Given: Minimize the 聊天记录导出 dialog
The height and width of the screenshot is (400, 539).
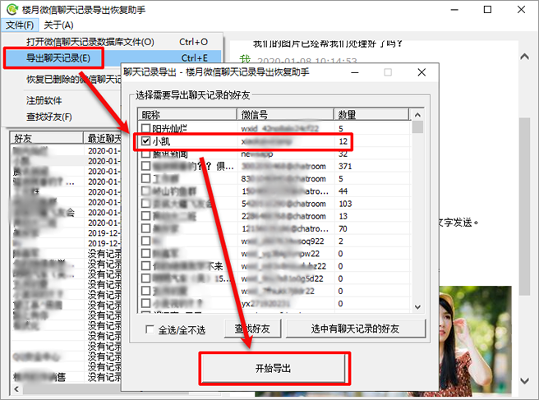Looking at the screenshot, I should click(x=355, y=72).
